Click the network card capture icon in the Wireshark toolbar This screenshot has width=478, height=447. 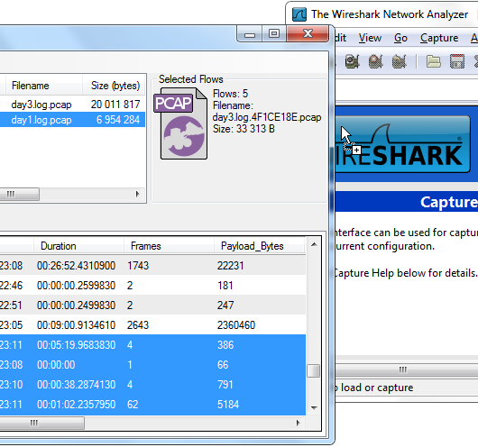(x=352, y=61)
